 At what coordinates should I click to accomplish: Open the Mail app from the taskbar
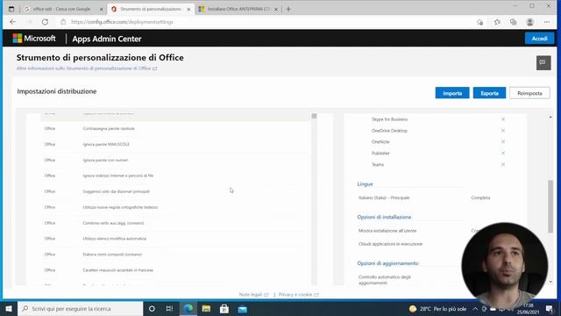click(243, 308)
